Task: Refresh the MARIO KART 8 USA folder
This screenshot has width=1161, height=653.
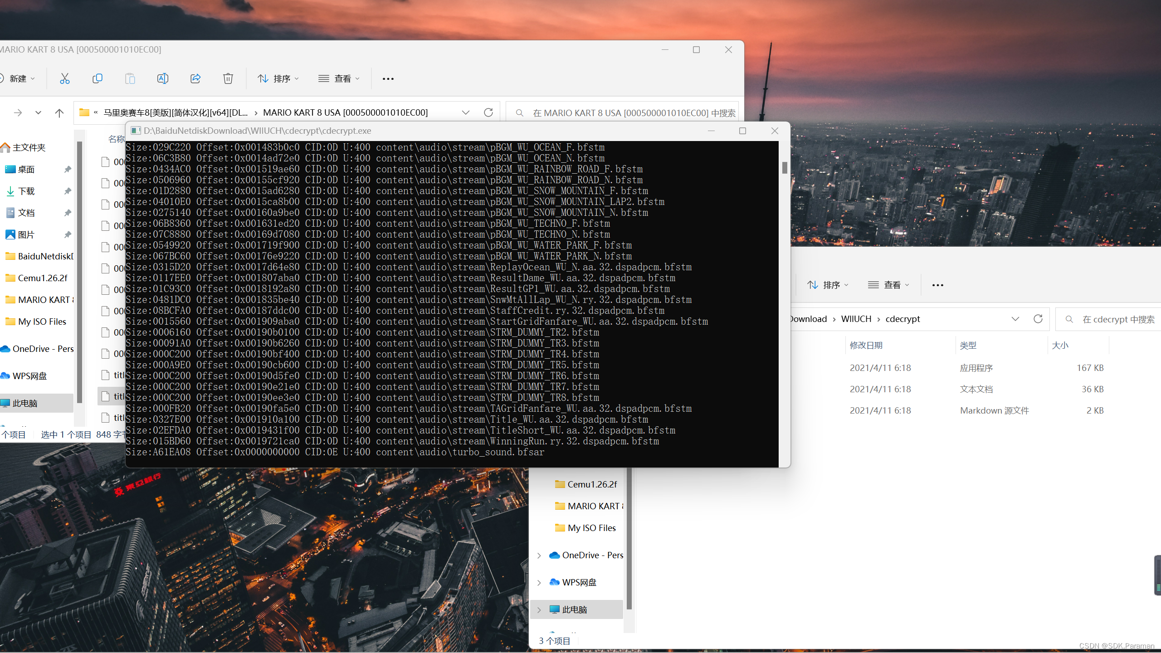Action: coord(488,112)
